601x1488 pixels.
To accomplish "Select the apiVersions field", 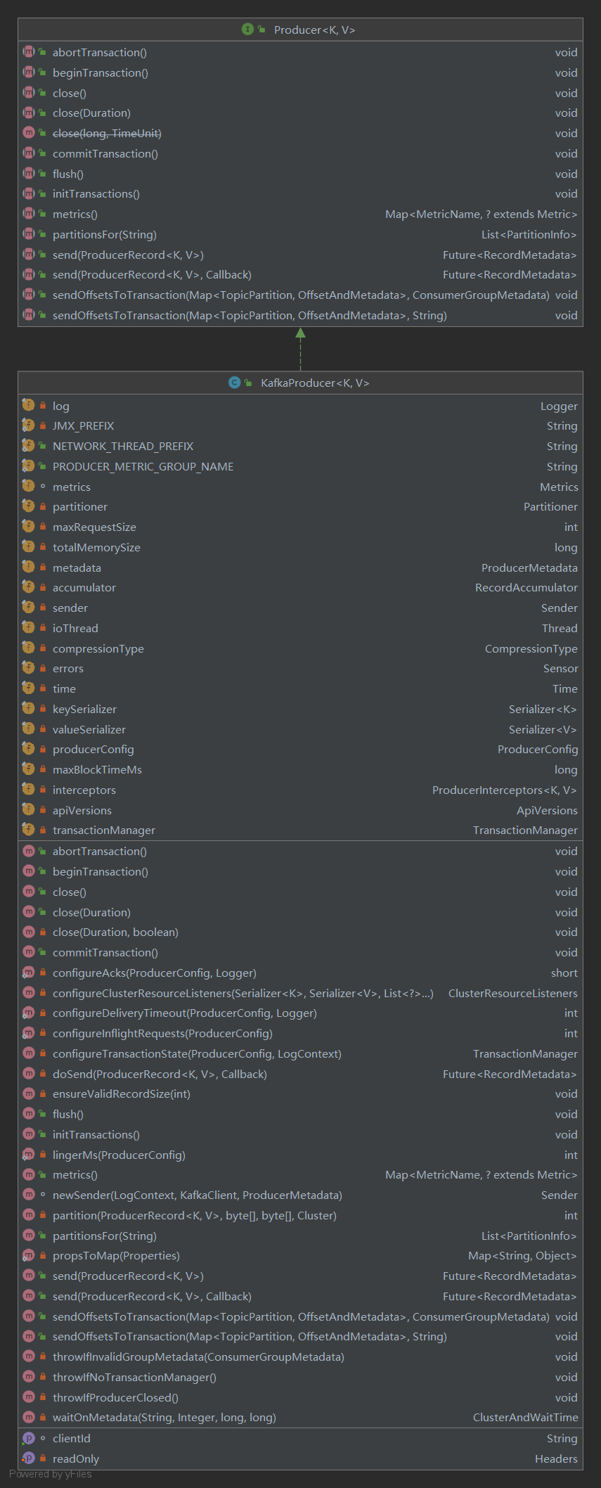I will click(300, 810).
